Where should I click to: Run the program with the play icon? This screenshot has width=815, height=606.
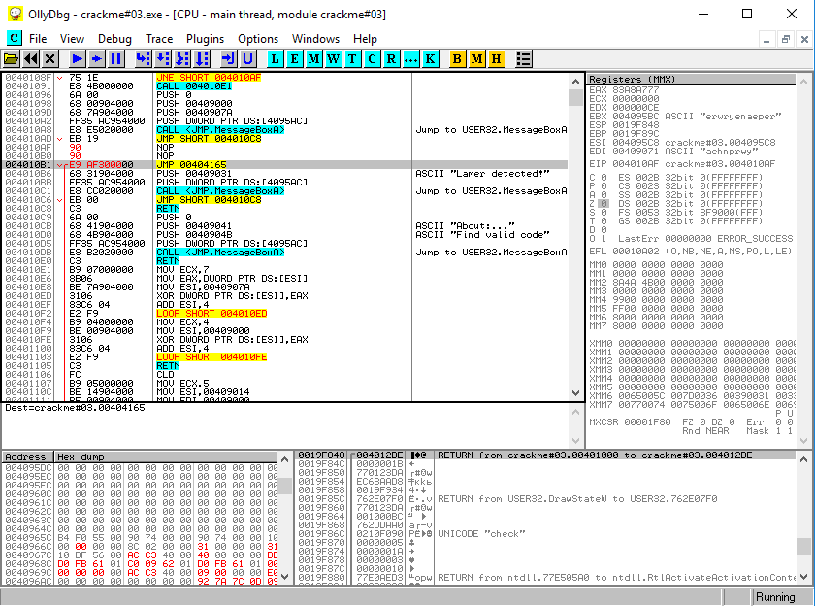[77, 59]
